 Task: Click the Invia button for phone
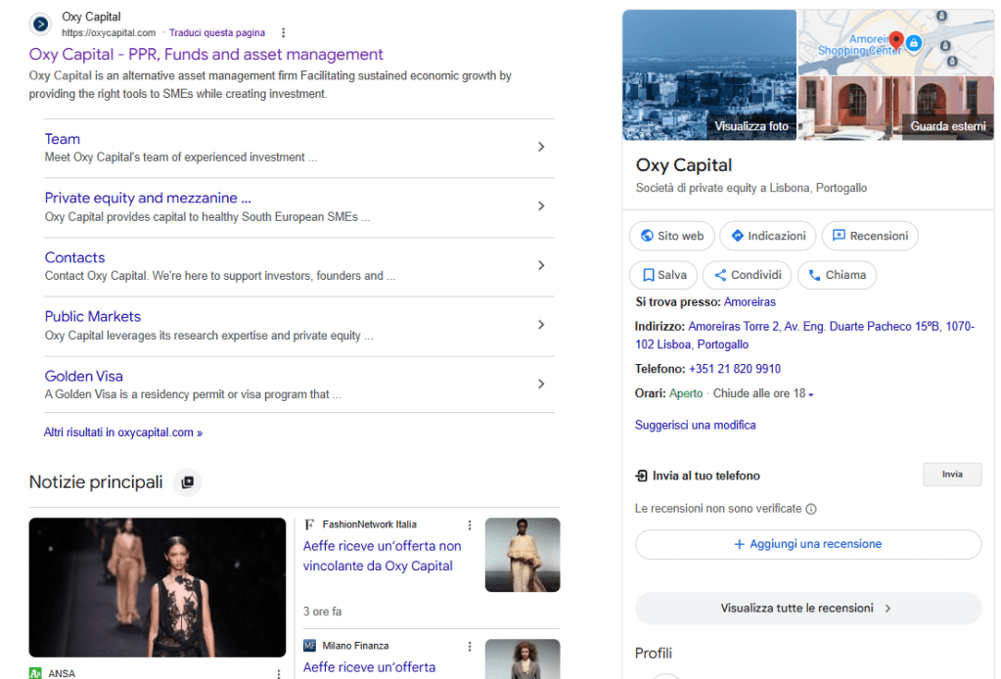point(952,475)
